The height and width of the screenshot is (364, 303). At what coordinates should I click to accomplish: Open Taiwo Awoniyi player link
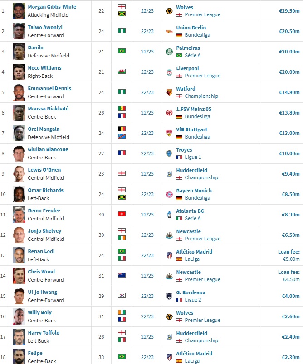click(45, 27)
